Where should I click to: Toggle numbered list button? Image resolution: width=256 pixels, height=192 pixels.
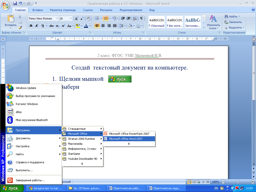[x=106, y=18]
